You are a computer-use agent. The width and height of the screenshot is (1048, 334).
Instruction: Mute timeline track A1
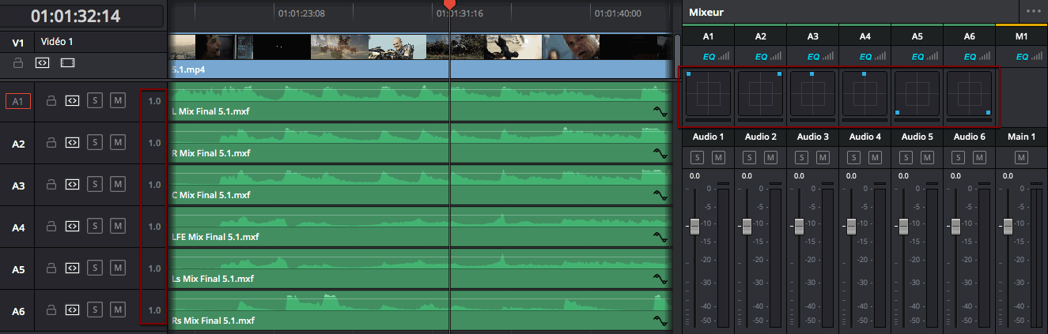(118, 101)
